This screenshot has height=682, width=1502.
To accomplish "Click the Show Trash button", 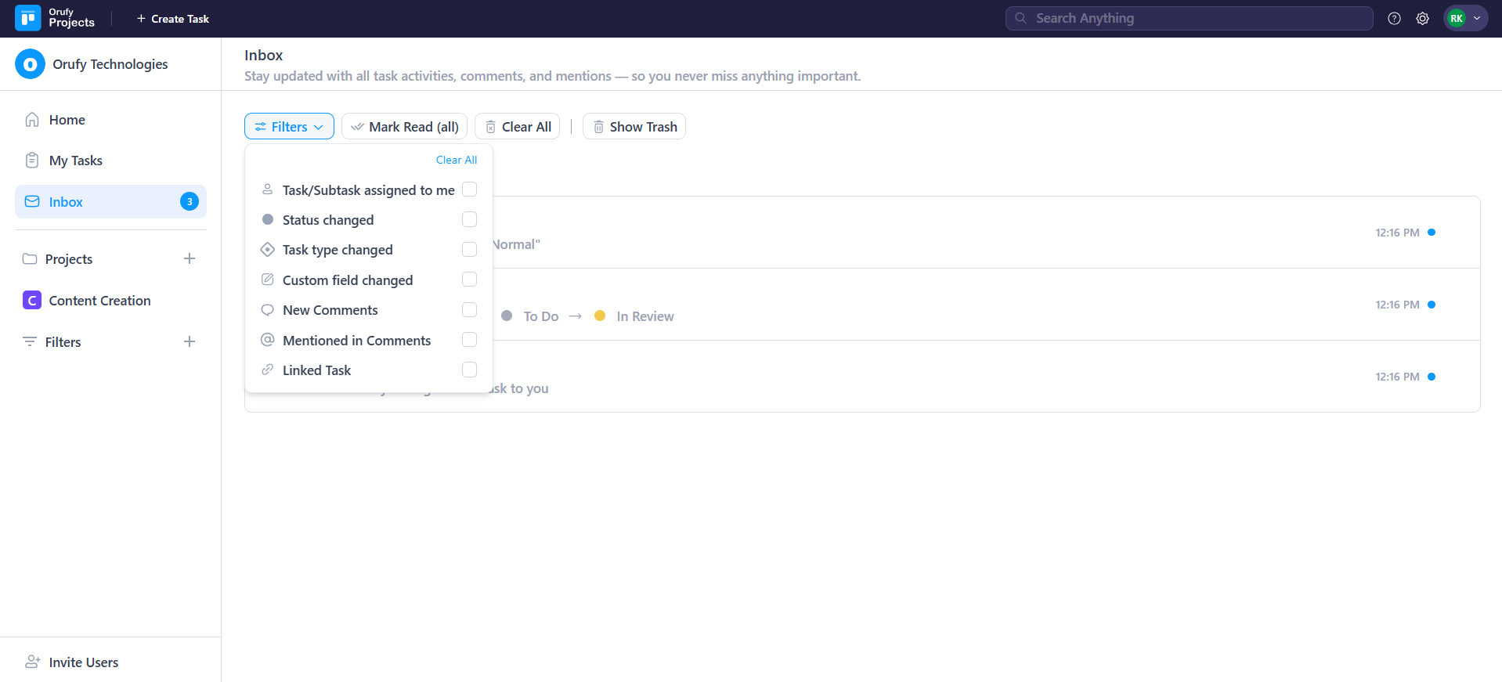I will (x=634, y=127).
